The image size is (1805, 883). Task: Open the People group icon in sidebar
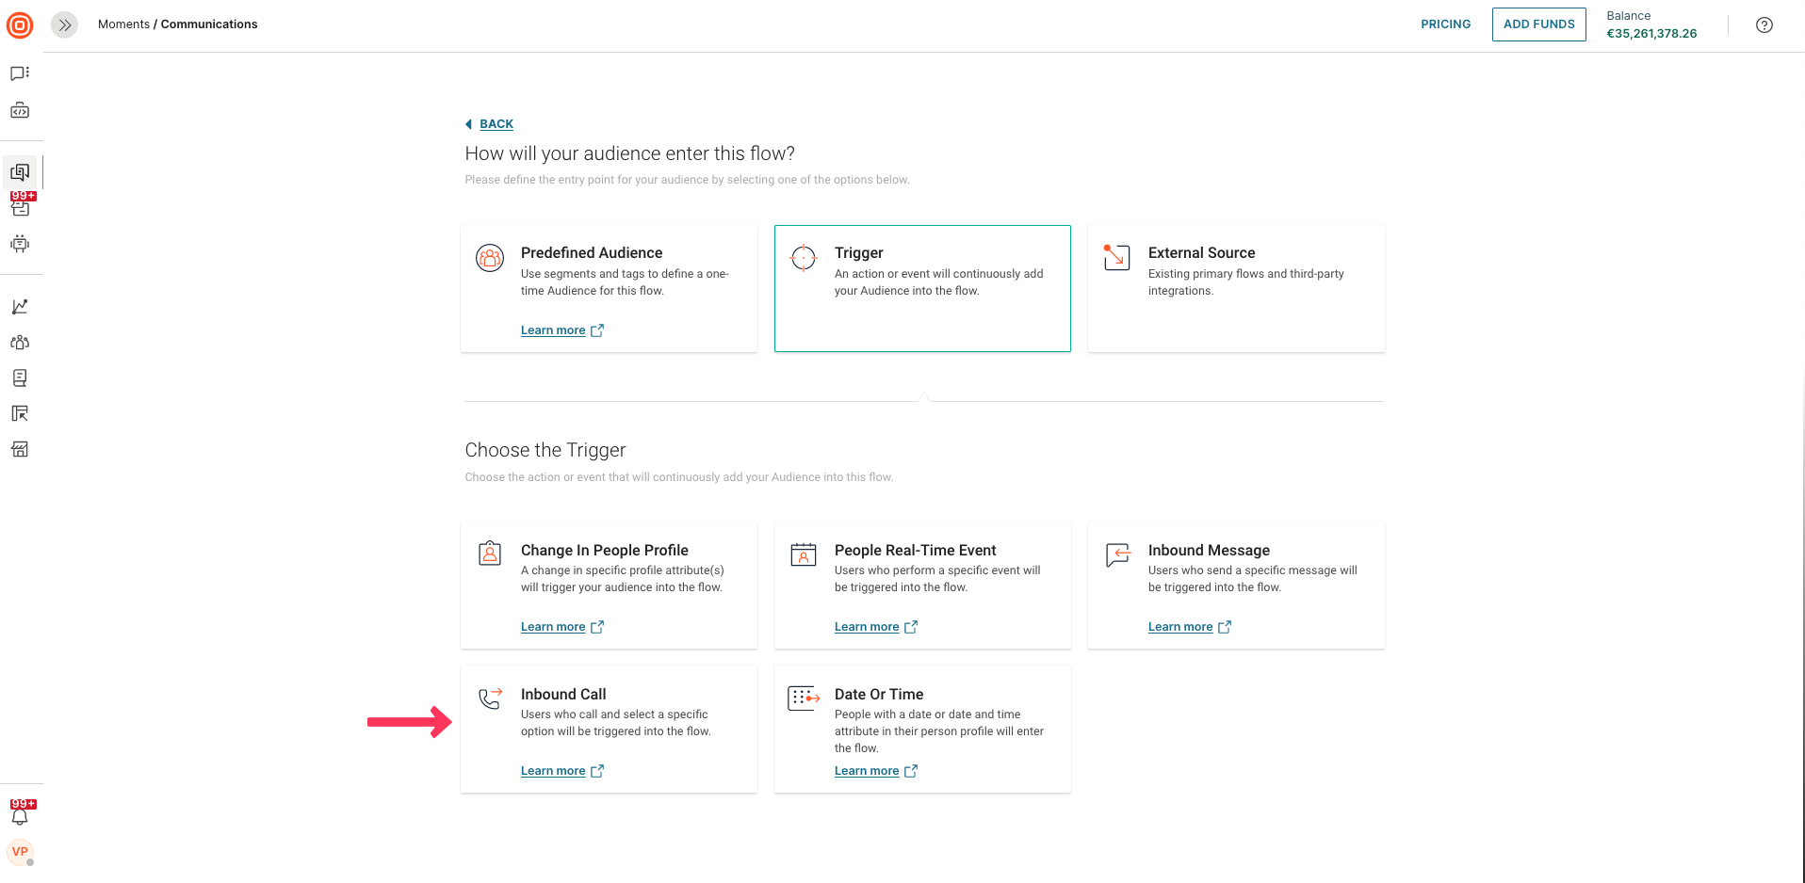(20, 343)
